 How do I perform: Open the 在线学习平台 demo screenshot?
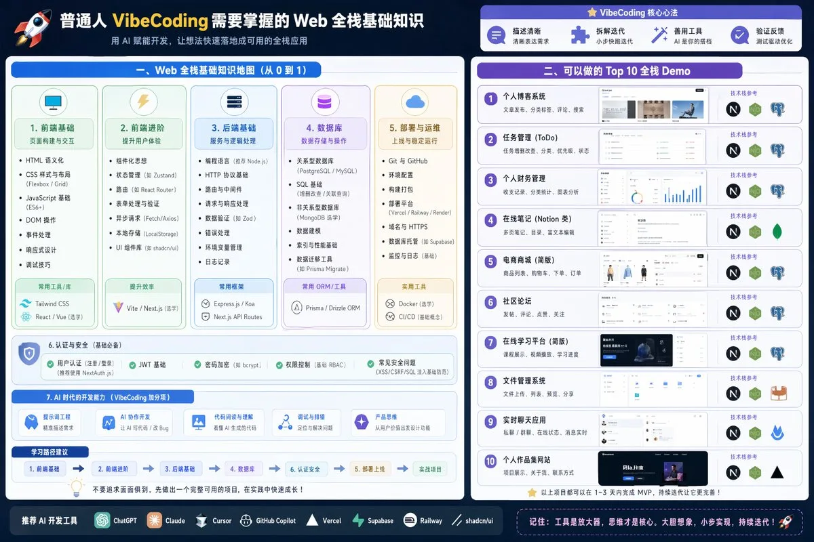[x=653, y=350]
